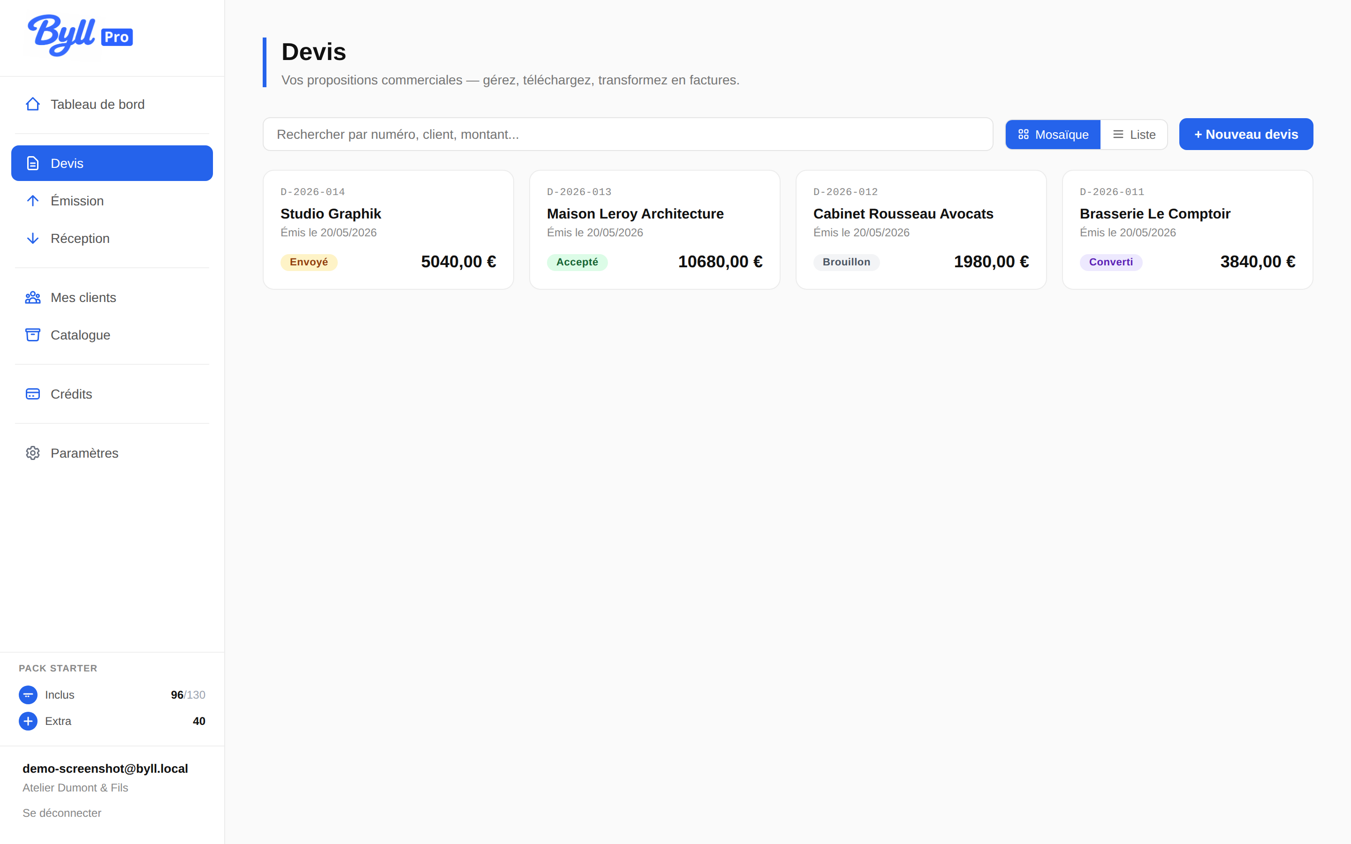
Task: Focus the quote search field
Action: tap(628, 134)
